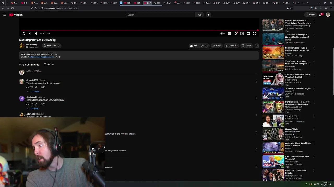Expand the 177 replies thread

pos(33,91)
